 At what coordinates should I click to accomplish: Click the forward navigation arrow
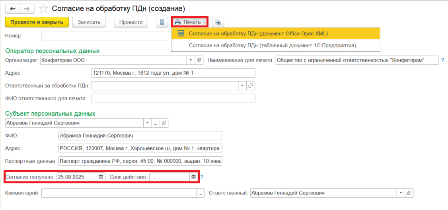pos(27,8)
